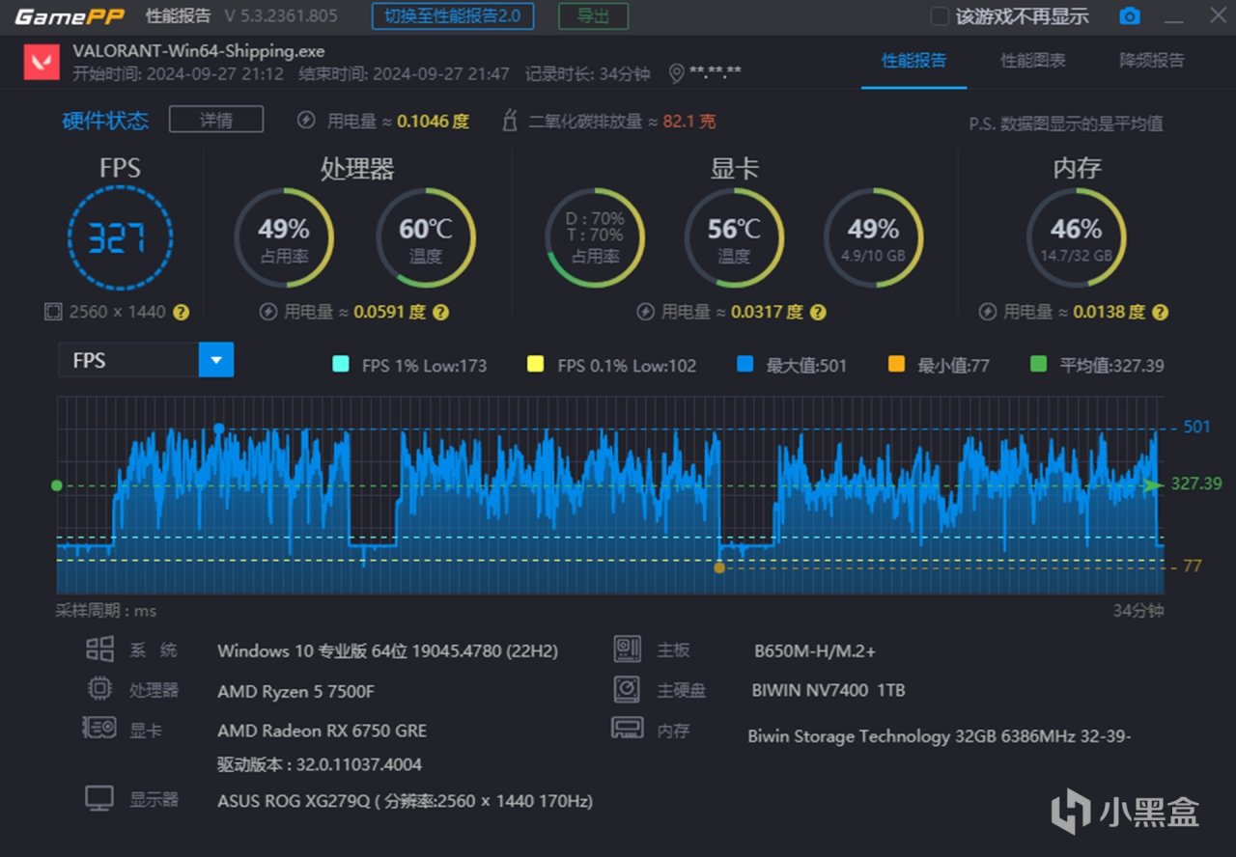Click the location pin icon
Viewport: 1236px width, 857px height.
[x=676, y=73]
